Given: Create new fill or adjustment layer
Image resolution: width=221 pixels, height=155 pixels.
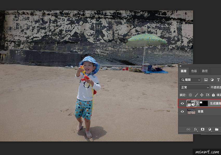Looking at the screenshot, I should pyautogui.click(x=210, y=129).
